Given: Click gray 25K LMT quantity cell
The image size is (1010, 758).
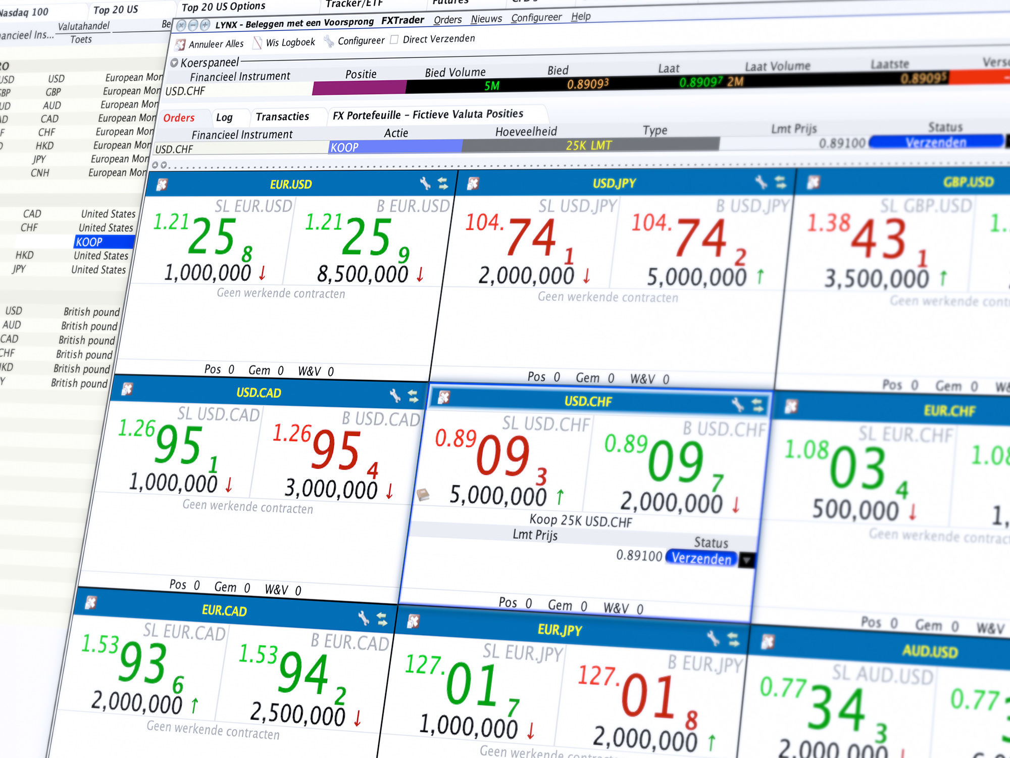Looking at the screenshot, I should point(590,145).
